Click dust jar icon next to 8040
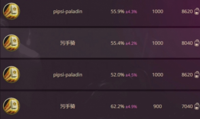This screenshot has width=200, height=119. 197,43
